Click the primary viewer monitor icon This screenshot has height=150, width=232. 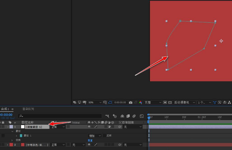click(80, 102)
